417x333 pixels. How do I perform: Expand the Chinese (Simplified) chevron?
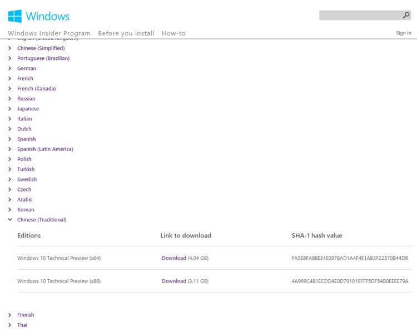(x=10, y=48)
